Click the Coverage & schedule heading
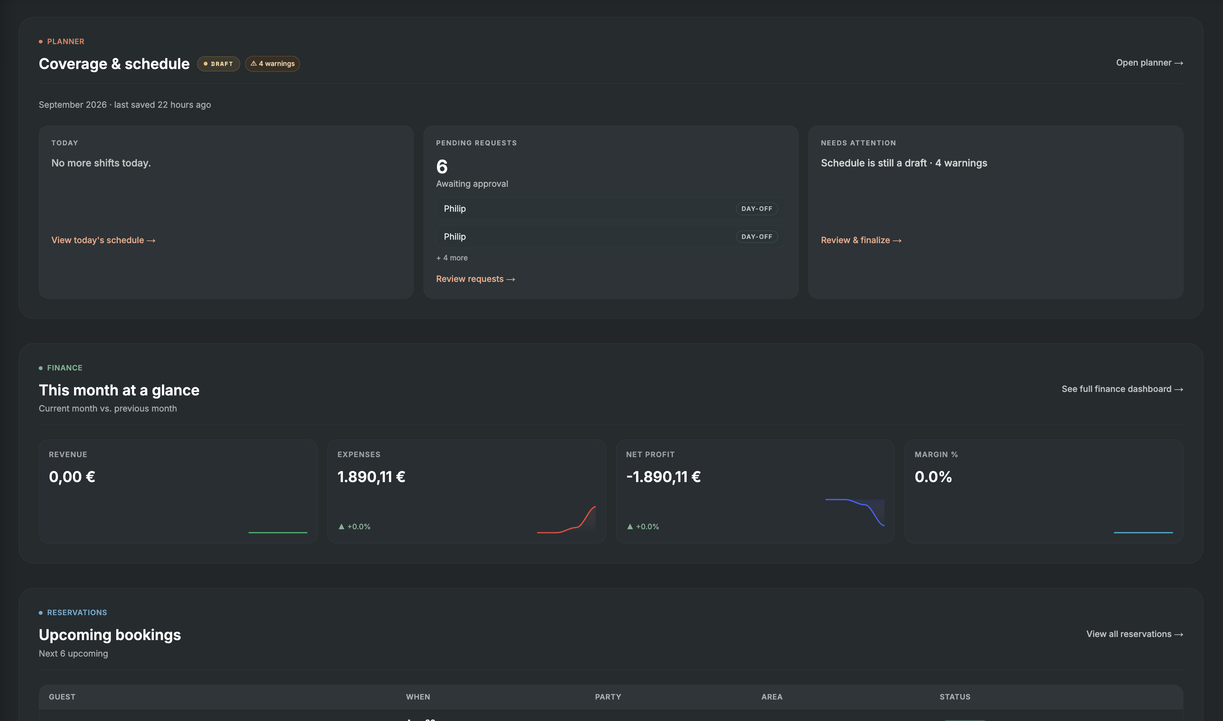The height and width of the screenshot is (721, 1223). (x=114, y=64)
